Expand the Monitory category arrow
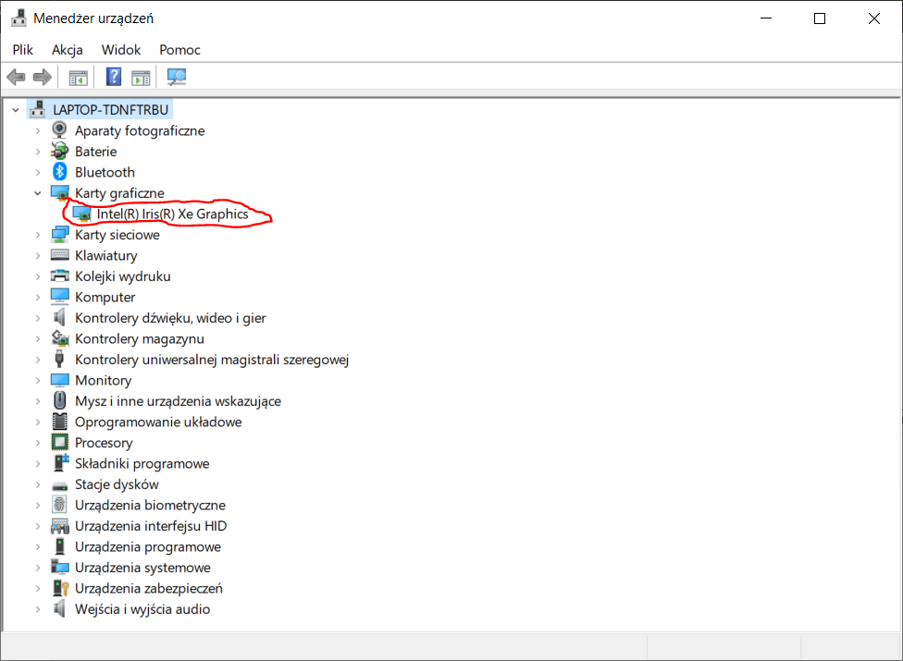This screenshot has height=661, width=903. pos(37,381)
